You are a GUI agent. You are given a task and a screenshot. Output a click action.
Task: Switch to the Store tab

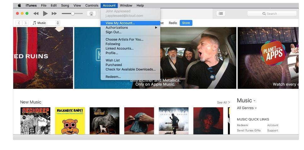point(186,23)
